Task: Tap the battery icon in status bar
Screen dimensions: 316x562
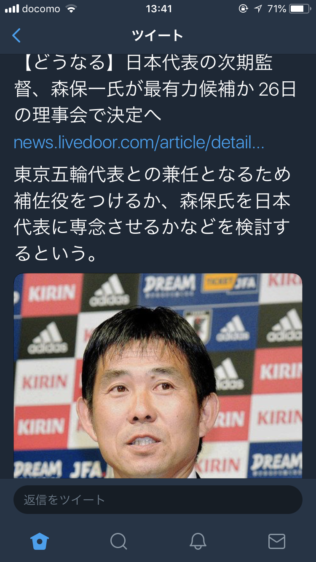Action: tap(300, 9)
